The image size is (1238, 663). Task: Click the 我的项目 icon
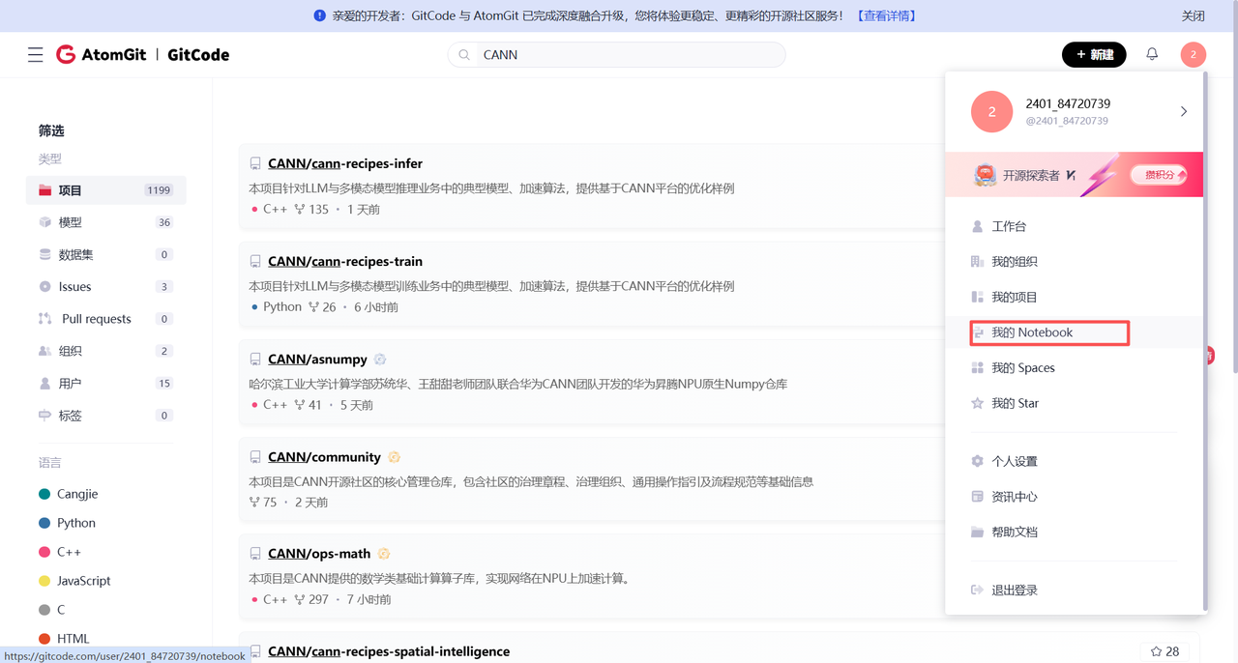[x=977, y=297]
